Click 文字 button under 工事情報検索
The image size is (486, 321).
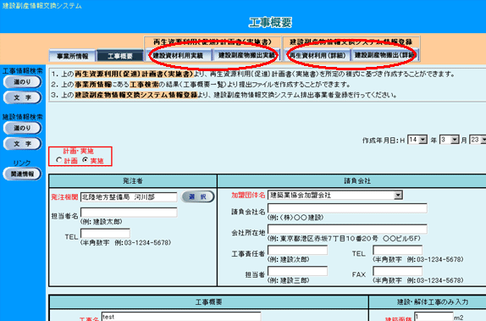click(x=22, y=97)
